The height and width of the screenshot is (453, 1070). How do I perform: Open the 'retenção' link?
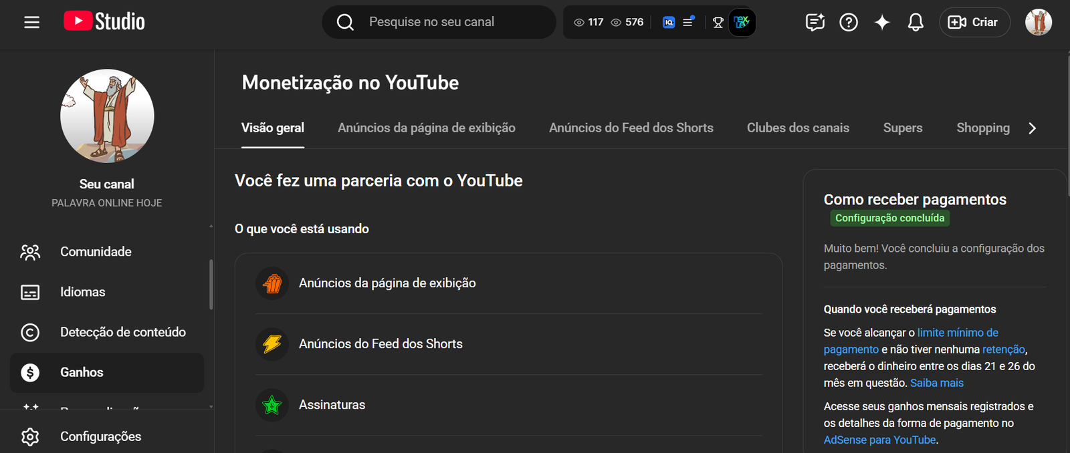pos(1004,349)
